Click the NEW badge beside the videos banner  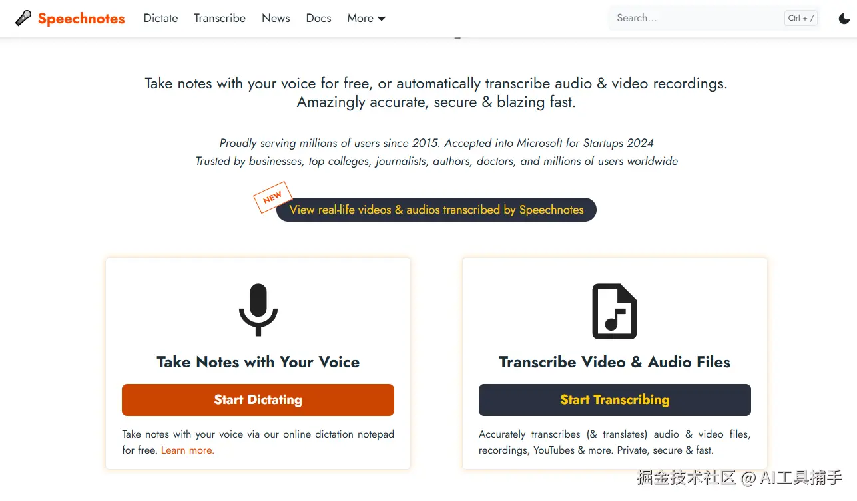272,198
